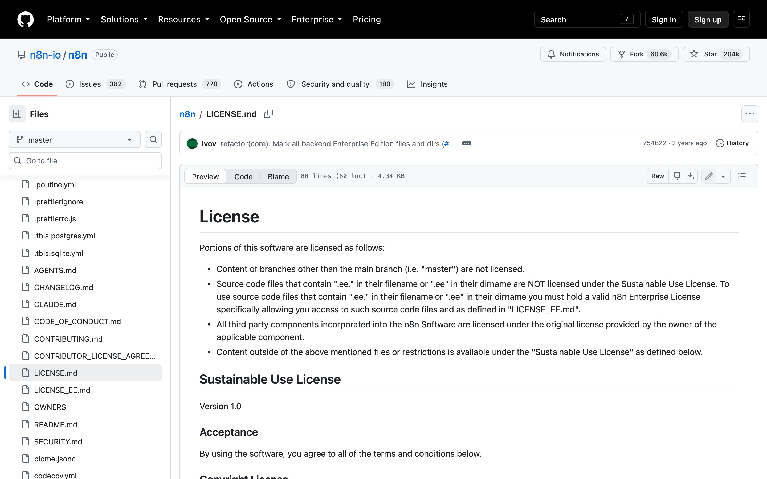
Task: Open CHANGELOG.md file
Action: (85, 287)
